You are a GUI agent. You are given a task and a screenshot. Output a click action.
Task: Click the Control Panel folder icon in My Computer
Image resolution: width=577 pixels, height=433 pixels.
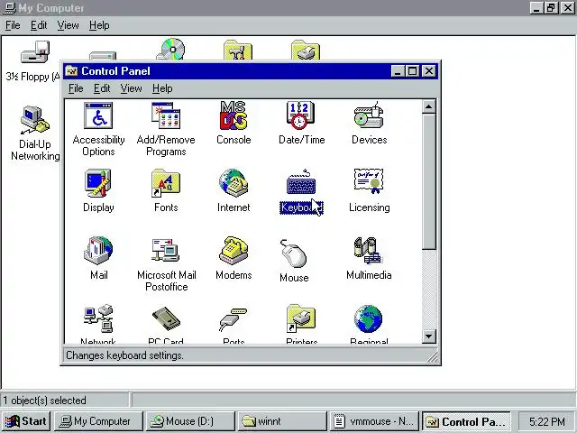(238, 51)
